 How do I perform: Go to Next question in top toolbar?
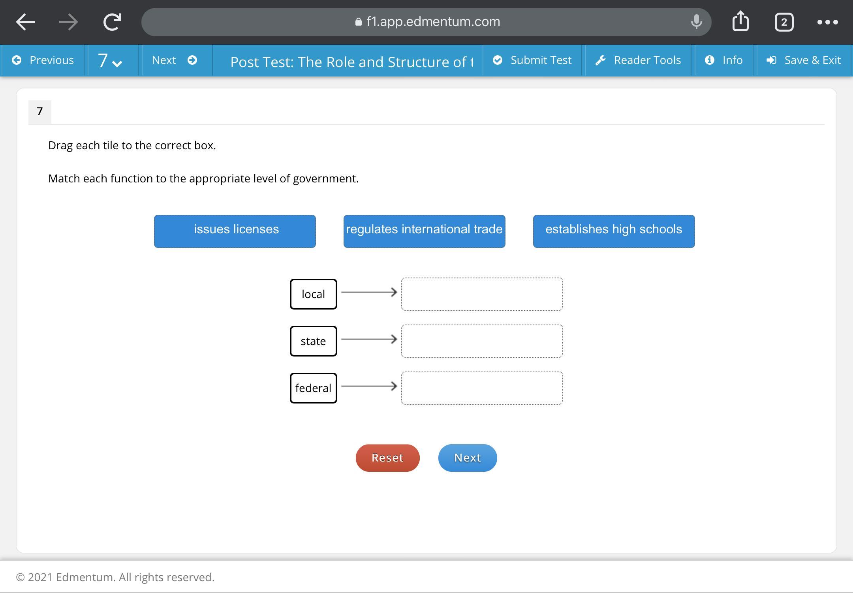click(175, 60)
